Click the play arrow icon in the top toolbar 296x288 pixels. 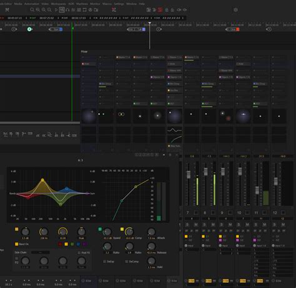click(56, 10)
